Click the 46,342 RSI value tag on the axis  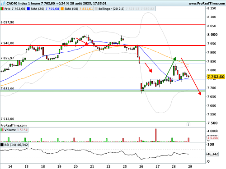(212, 154)
